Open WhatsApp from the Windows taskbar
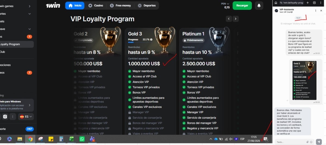This screenshot has height=145, width=326. (x=82, y=139)
